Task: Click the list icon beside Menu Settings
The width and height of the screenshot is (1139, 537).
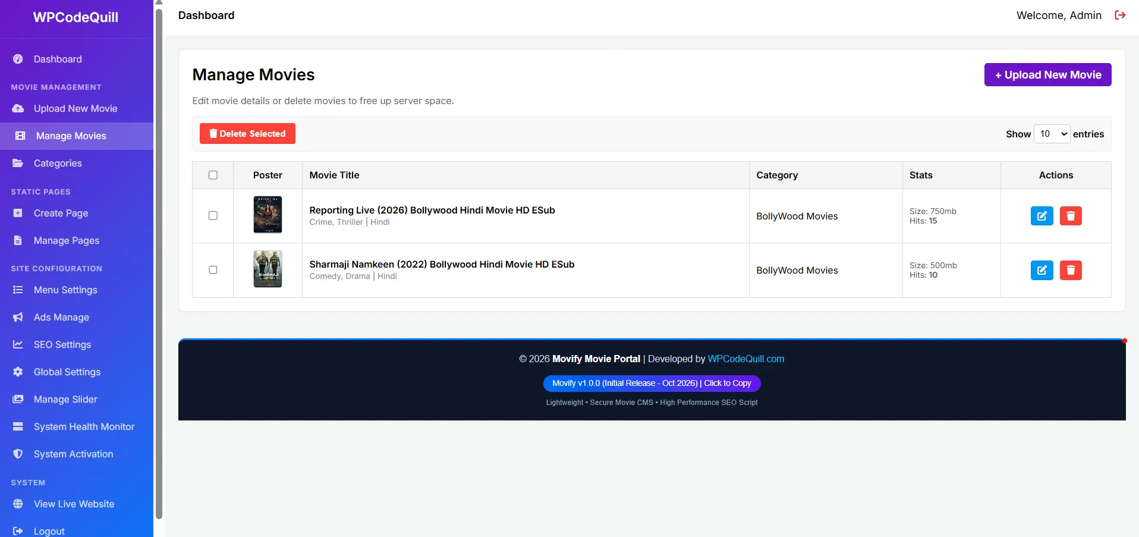Action: [18, 290]
